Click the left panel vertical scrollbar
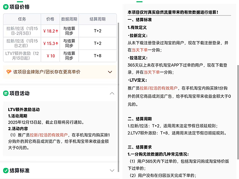The height and width of the screenshot is (179, 239). [x=118, y=97]
